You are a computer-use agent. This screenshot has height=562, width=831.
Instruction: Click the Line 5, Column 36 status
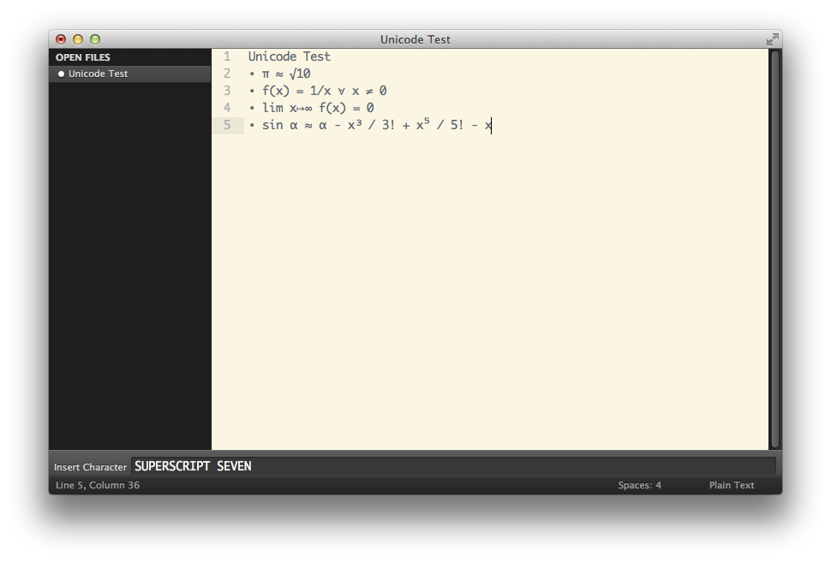point(98,485)
